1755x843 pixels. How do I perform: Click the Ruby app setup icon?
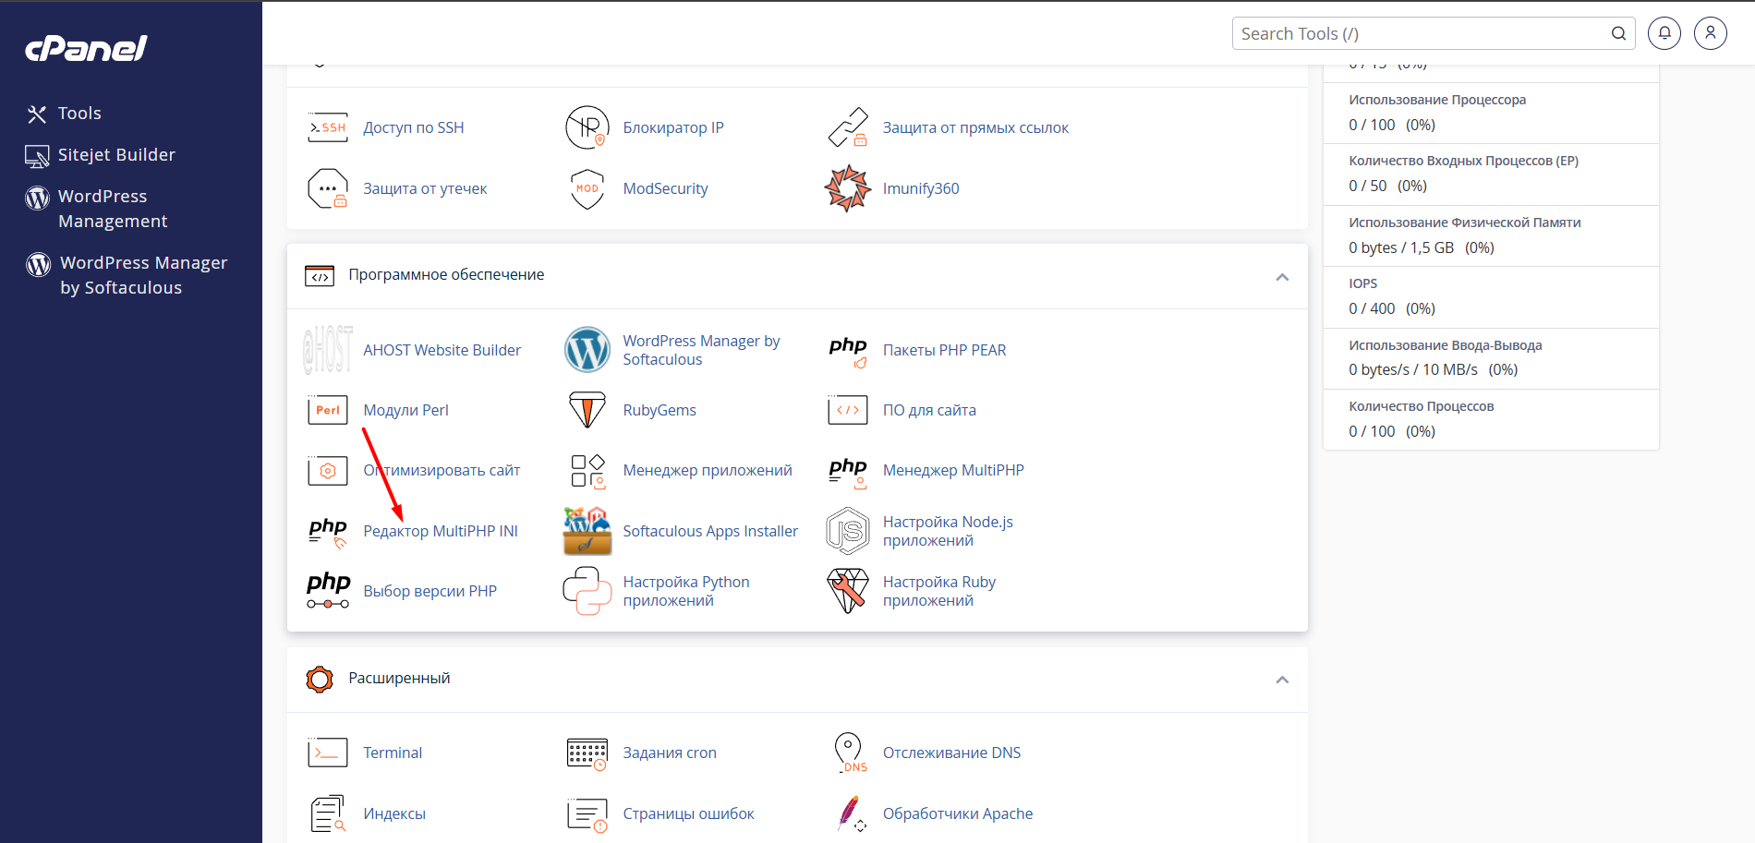(848, 591)
